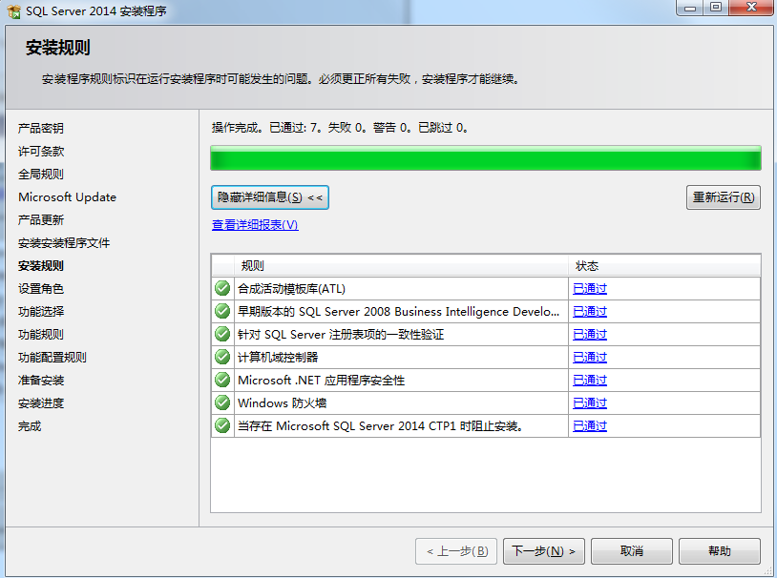Screen dimensions: 777x578
Task: Click the check icon beside Windows 防火墙
Action: 222,403
